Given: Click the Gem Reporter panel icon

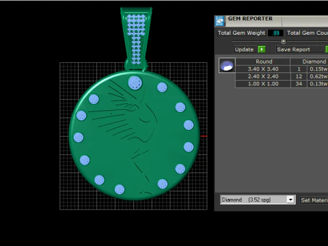Looking at the screenshot, I should 220,21.
